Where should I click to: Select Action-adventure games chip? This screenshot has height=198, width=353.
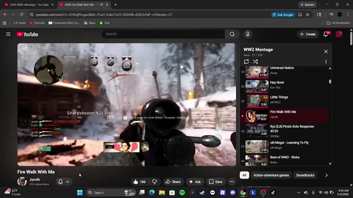[271, 175]
